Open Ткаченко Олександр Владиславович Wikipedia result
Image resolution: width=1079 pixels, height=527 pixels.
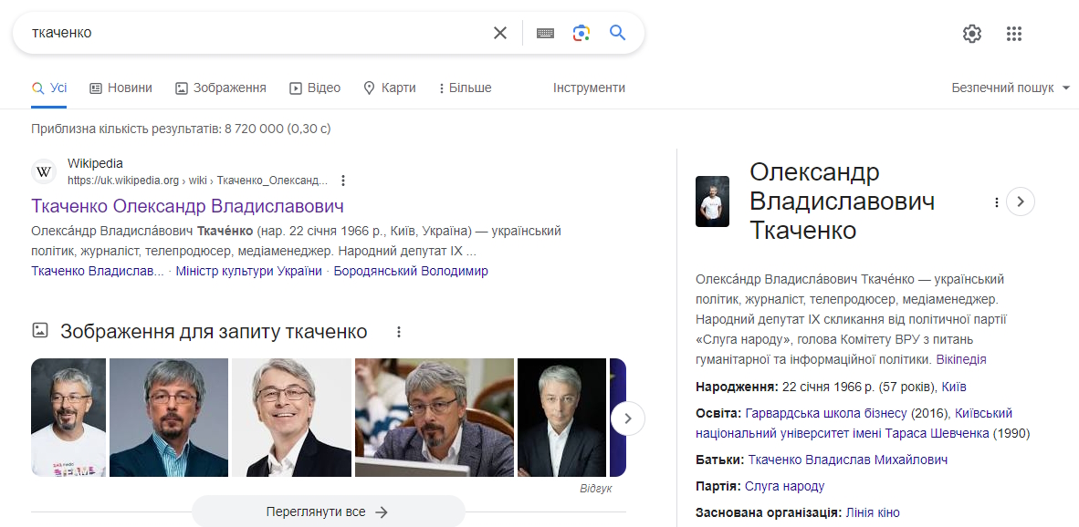[x=187, y=205]
